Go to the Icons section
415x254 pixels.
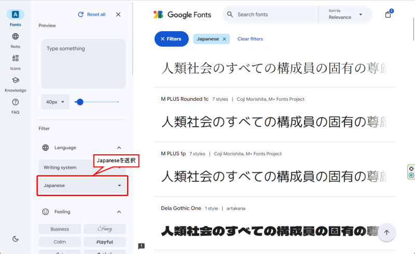(x=15, y=61)
